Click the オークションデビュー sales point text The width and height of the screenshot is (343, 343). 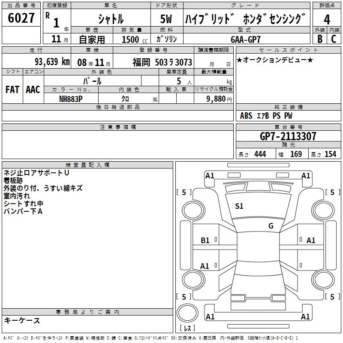point(275,60)
